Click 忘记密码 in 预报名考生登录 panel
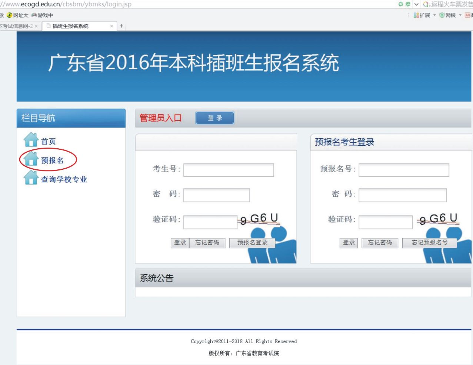The height and width of the screenshot is (365, 473). [380, 243]
